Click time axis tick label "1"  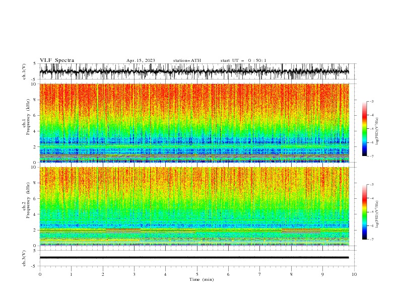click(x=71, y=274)
